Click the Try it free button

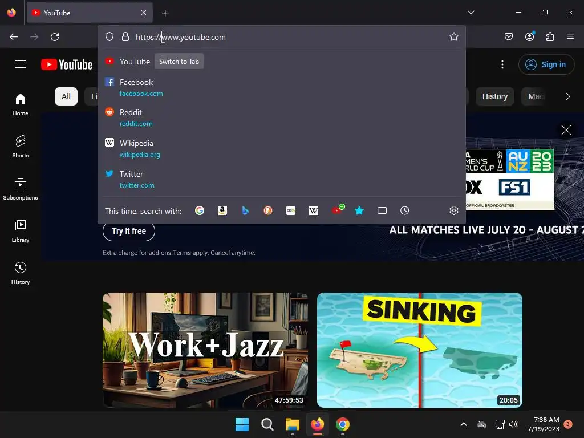[x=129, y=231]
